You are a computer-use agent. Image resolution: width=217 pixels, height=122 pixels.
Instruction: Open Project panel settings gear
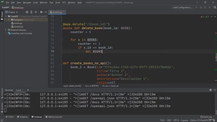41,12
